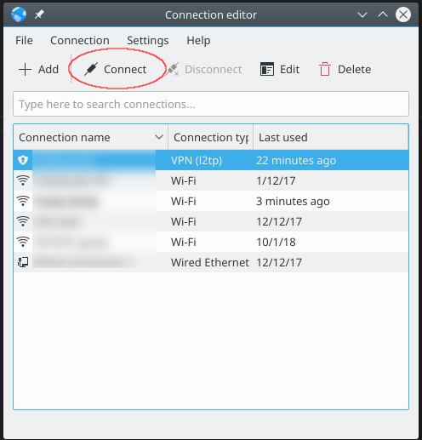
Task: Click the Connect button label
Action: [125, 69]
